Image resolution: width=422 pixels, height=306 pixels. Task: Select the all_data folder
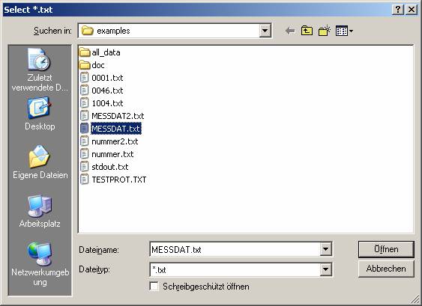point(100,52)
